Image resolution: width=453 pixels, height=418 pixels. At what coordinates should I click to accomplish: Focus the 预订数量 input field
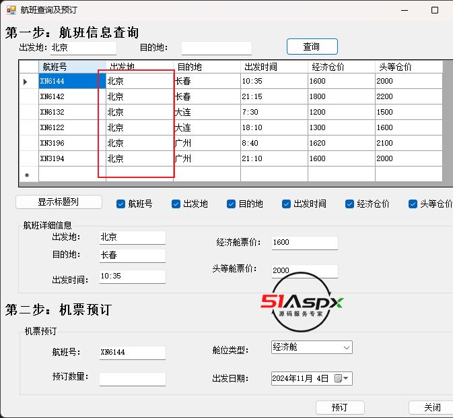pyautogui.click(x=132, y=379)
